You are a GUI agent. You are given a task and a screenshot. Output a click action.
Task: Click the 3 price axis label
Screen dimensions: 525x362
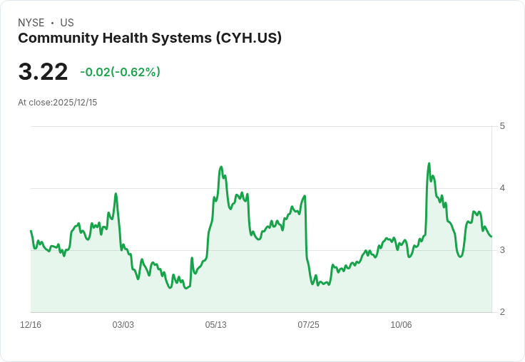[x=502, y=250]
